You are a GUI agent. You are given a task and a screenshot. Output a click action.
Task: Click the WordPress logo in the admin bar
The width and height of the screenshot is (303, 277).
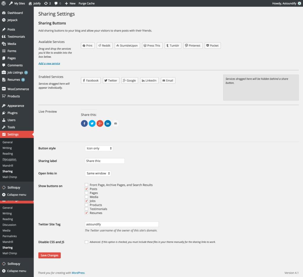point(4,3)
